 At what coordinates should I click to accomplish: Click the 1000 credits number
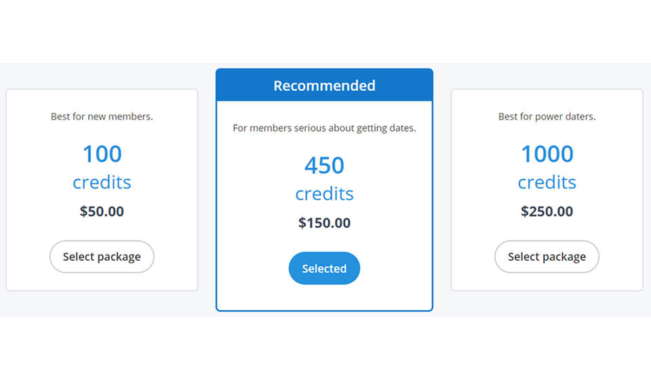tap(547, 154)
